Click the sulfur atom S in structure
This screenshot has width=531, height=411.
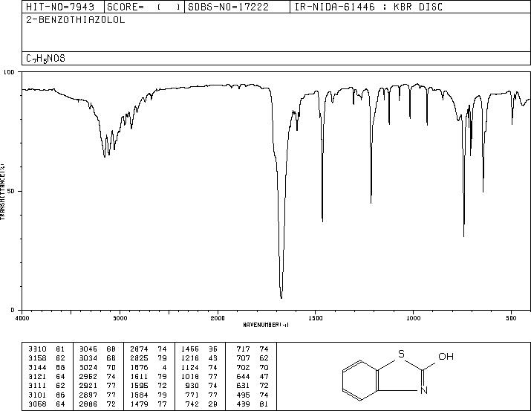pos(401,354)
